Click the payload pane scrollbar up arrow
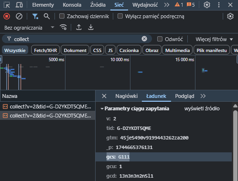 click(235, 106)
